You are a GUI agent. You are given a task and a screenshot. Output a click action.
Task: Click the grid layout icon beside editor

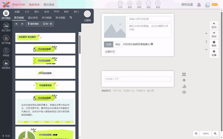(184, 74)
